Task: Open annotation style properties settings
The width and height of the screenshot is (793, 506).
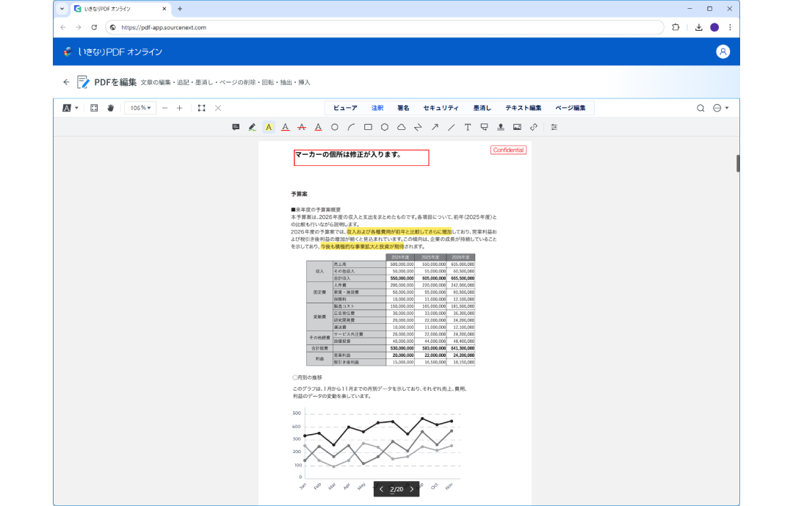Action: (554, 127)
